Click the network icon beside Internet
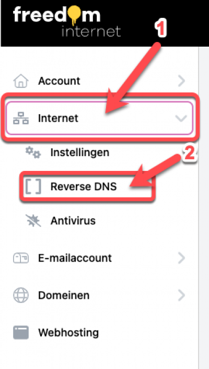 pos(21,118)
